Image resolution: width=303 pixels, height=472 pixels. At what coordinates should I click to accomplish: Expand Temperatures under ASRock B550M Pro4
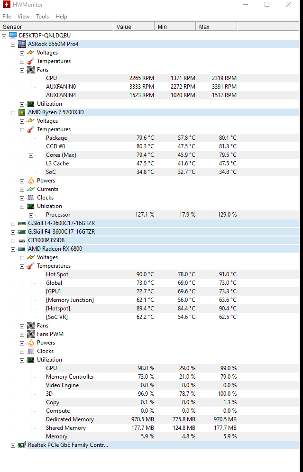22,62
